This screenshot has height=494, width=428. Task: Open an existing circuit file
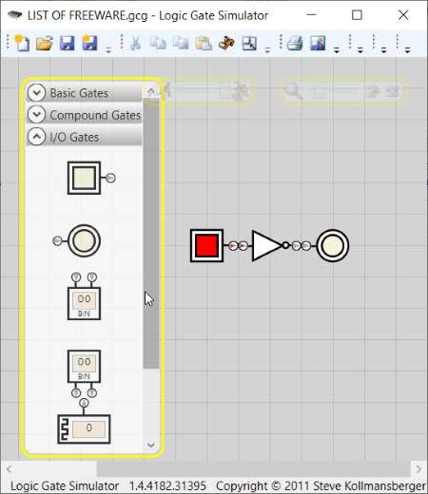click(45, 43)
